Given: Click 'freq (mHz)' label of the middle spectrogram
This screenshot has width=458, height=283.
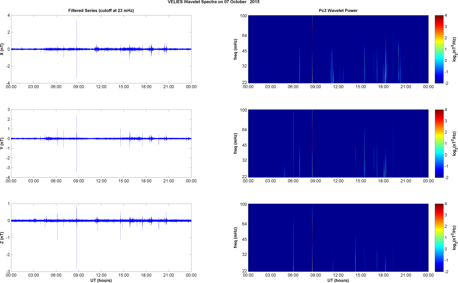Looking at the screenshot, I should 236,143.
